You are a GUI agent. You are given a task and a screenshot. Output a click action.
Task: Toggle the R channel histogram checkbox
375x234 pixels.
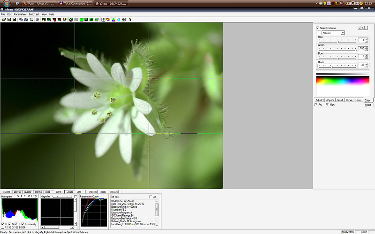coord(3,224)
